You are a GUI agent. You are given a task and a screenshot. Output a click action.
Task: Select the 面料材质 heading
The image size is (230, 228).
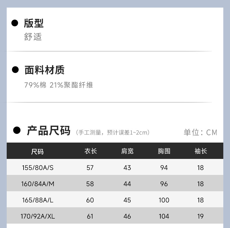point(45,70)
